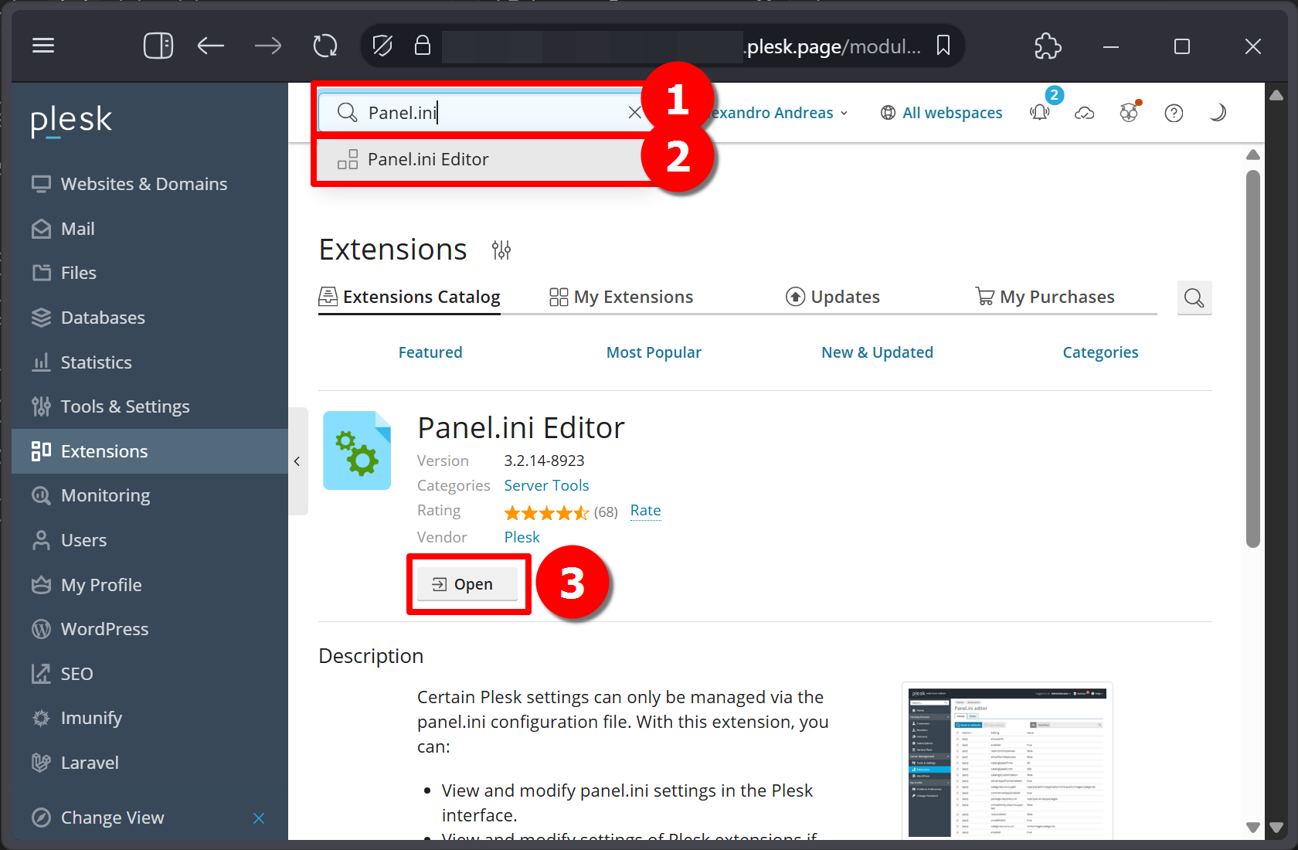
Task: Click the Open button
Action: [467, 584]
